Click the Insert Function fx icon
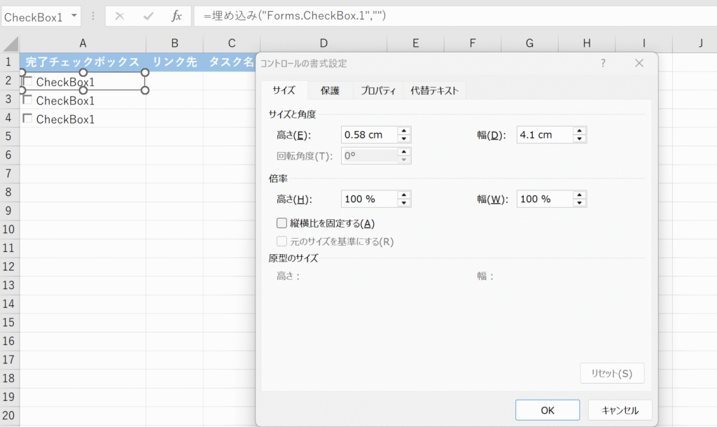The width and height of the screenshot is (717, 427). tap(176, 16)
